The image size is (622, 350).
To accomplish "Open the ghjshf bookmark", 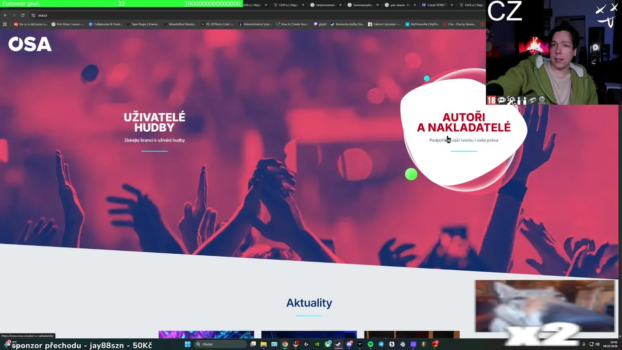I will tap(320, 24).
